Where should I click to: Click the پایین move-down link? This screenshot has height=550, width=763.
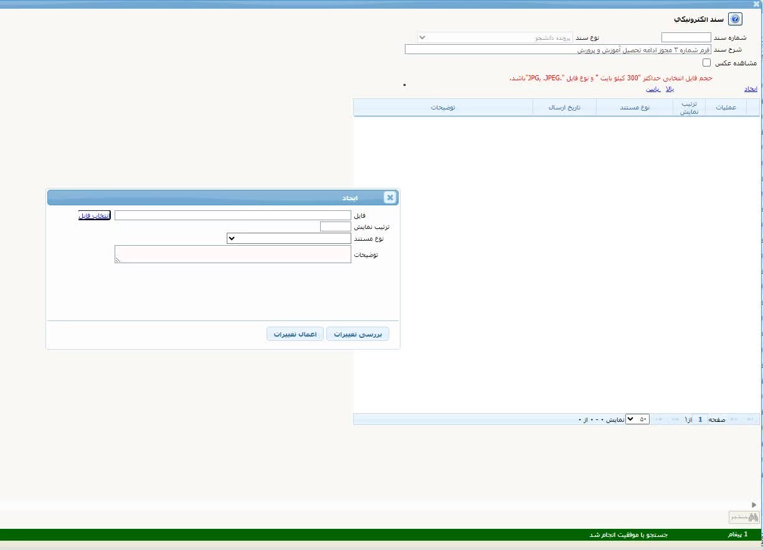(x=653, y=89)
